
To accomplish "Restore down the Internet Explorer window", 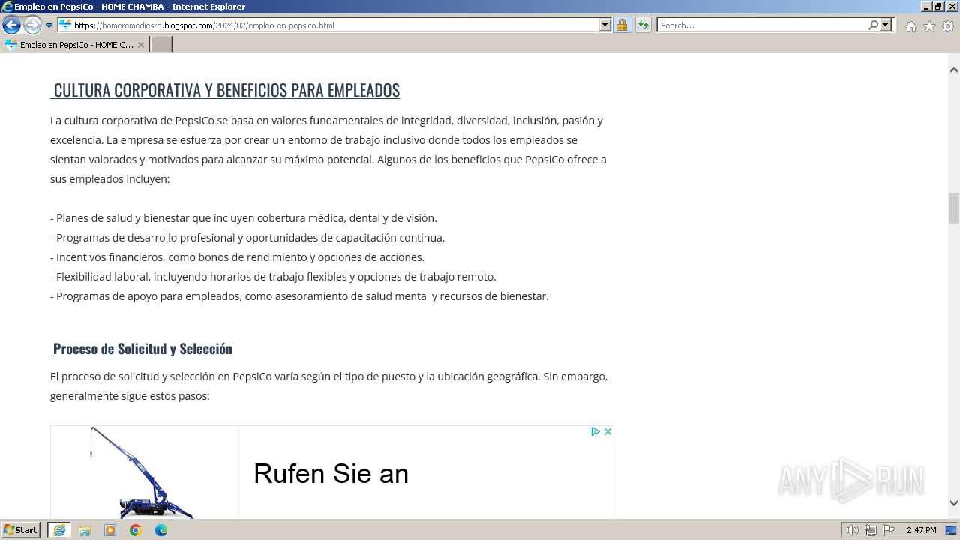I will point(937,7).
